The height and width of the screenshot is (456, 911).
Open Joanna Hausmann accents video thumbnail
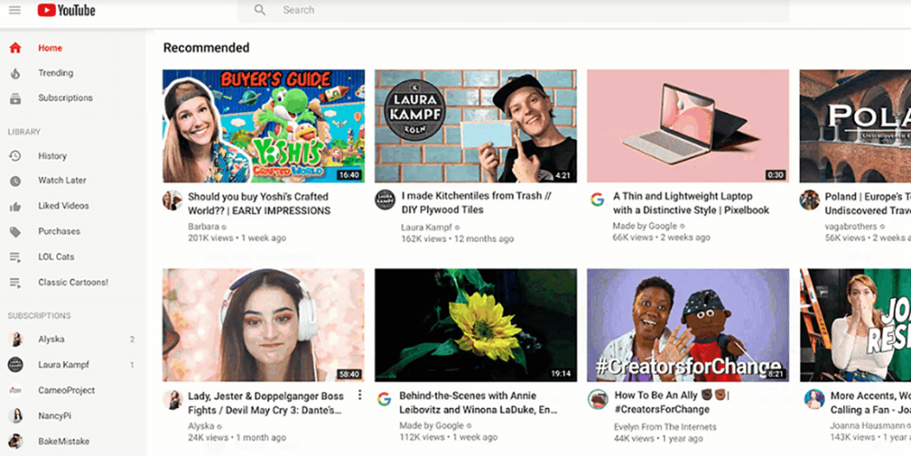click(855, 324)
